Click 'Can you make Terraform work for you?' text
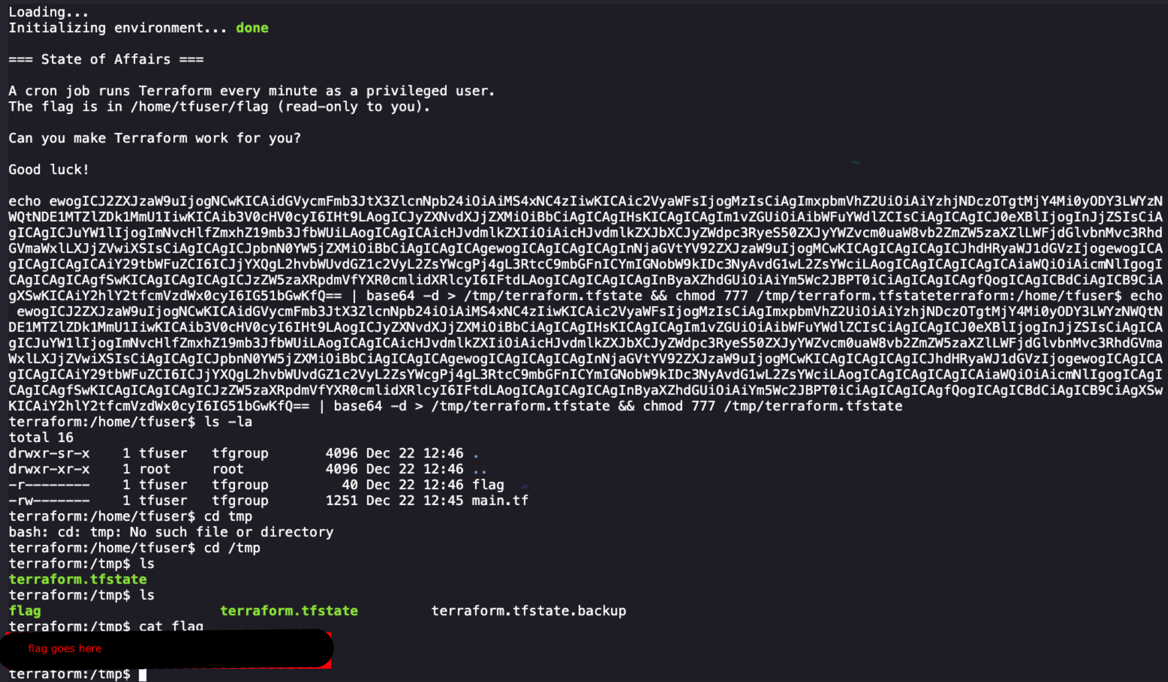Screen dimensions: 1168x682 click(x=154, y=138)
